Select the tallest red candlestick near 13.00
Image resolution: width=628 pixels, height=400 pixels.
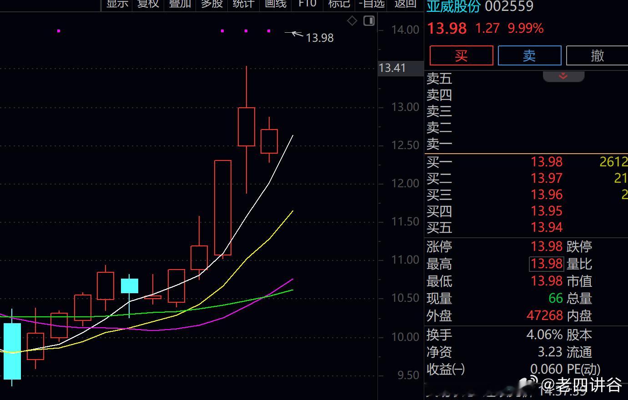[x=223, y=208]
